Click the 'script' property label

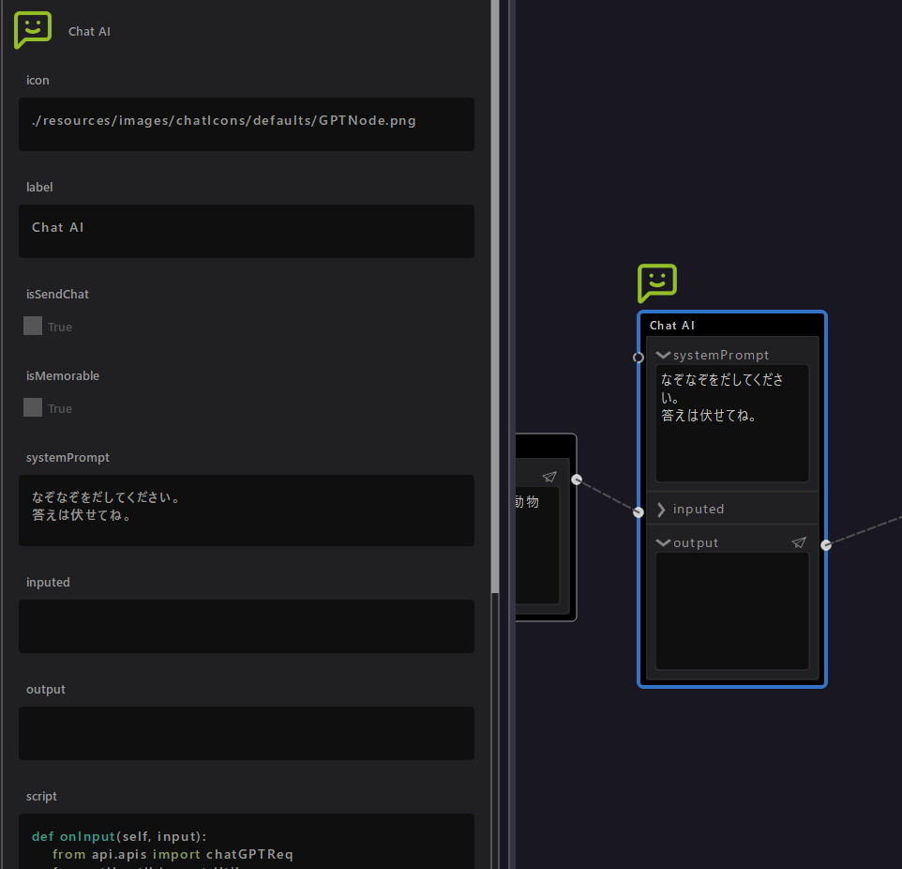(x=41, y=797)
